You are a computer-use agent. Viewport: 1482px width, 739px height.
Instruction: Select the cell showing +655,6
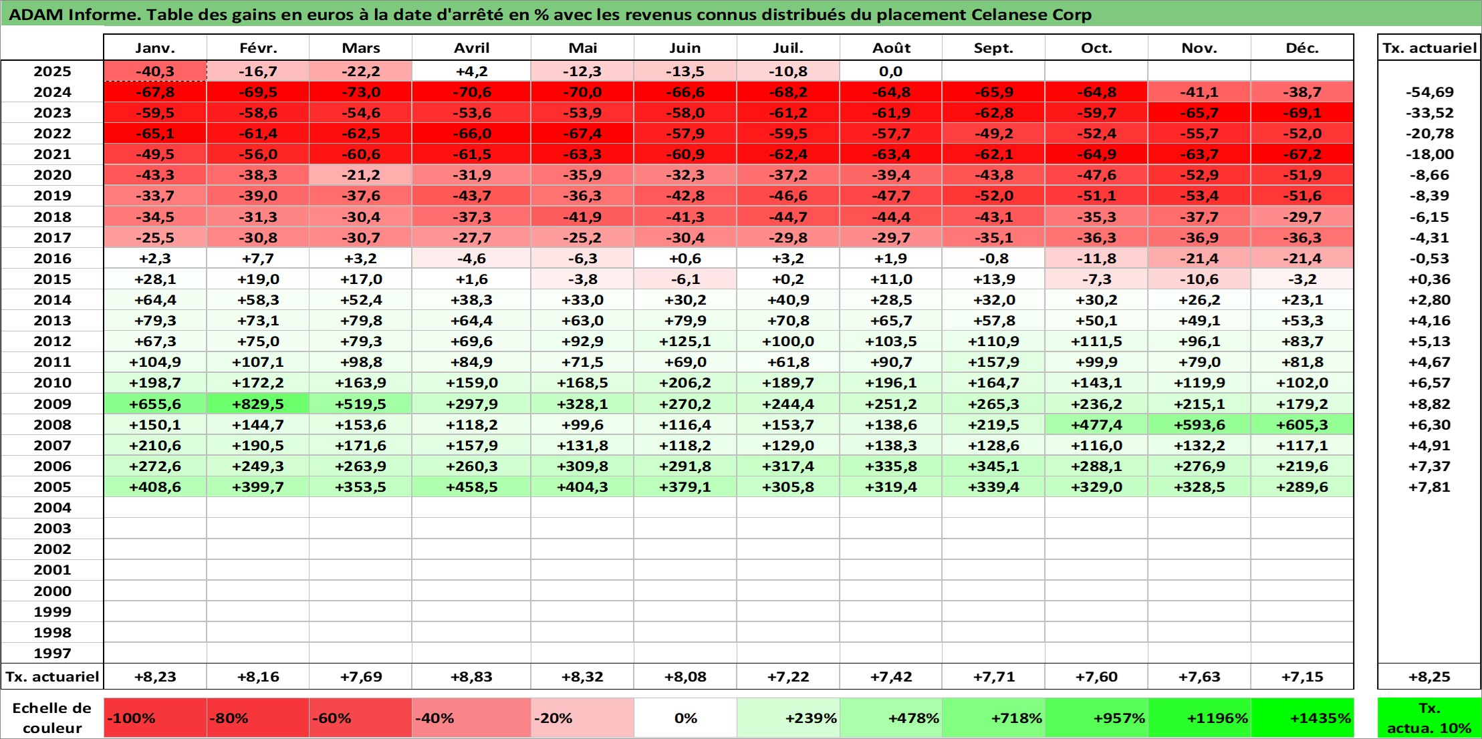click(155, 404)
